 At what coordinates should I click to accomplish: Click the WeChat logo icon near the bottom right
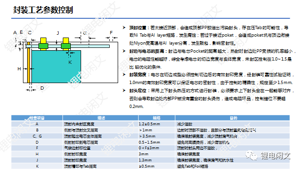point(252,155)
